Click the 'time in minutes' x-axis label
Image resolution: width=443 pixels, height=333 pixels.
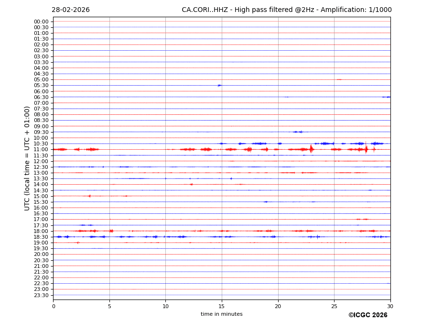point(221,314)
